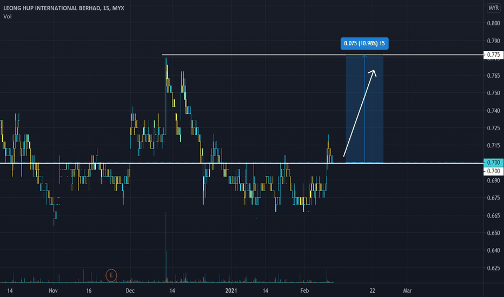Click the Nov date label on time axis
Viewport: 504px width, 297px height.
[54, 291]
